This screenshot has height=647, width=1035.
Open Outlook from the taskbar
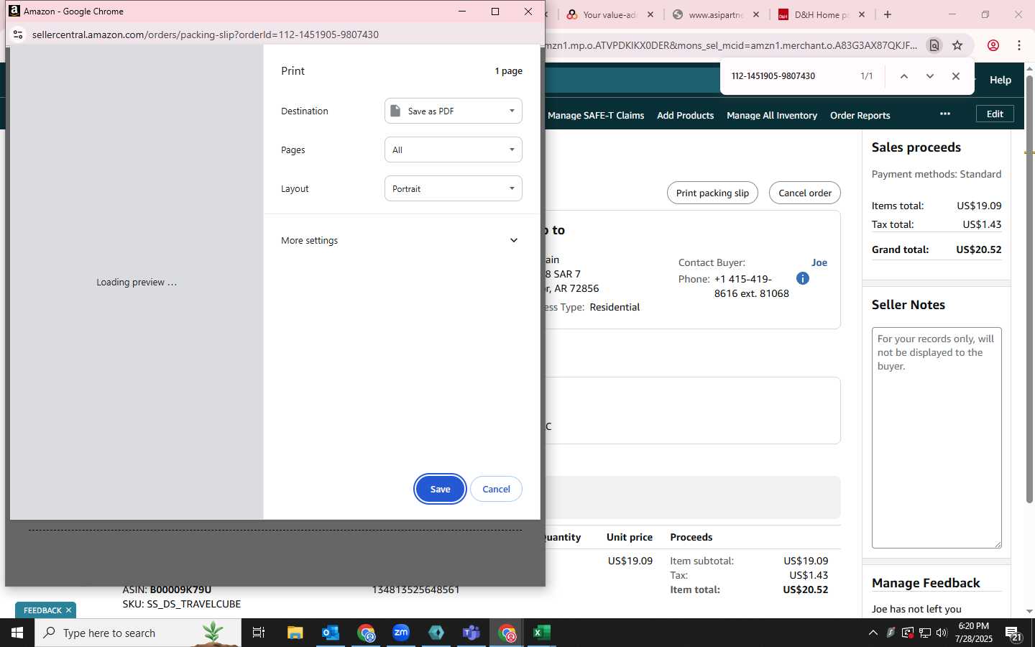[331, 633]
